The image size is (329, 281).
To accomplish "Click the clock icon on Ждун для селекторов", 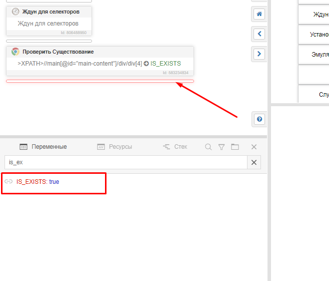I will [x=15, y=12].
